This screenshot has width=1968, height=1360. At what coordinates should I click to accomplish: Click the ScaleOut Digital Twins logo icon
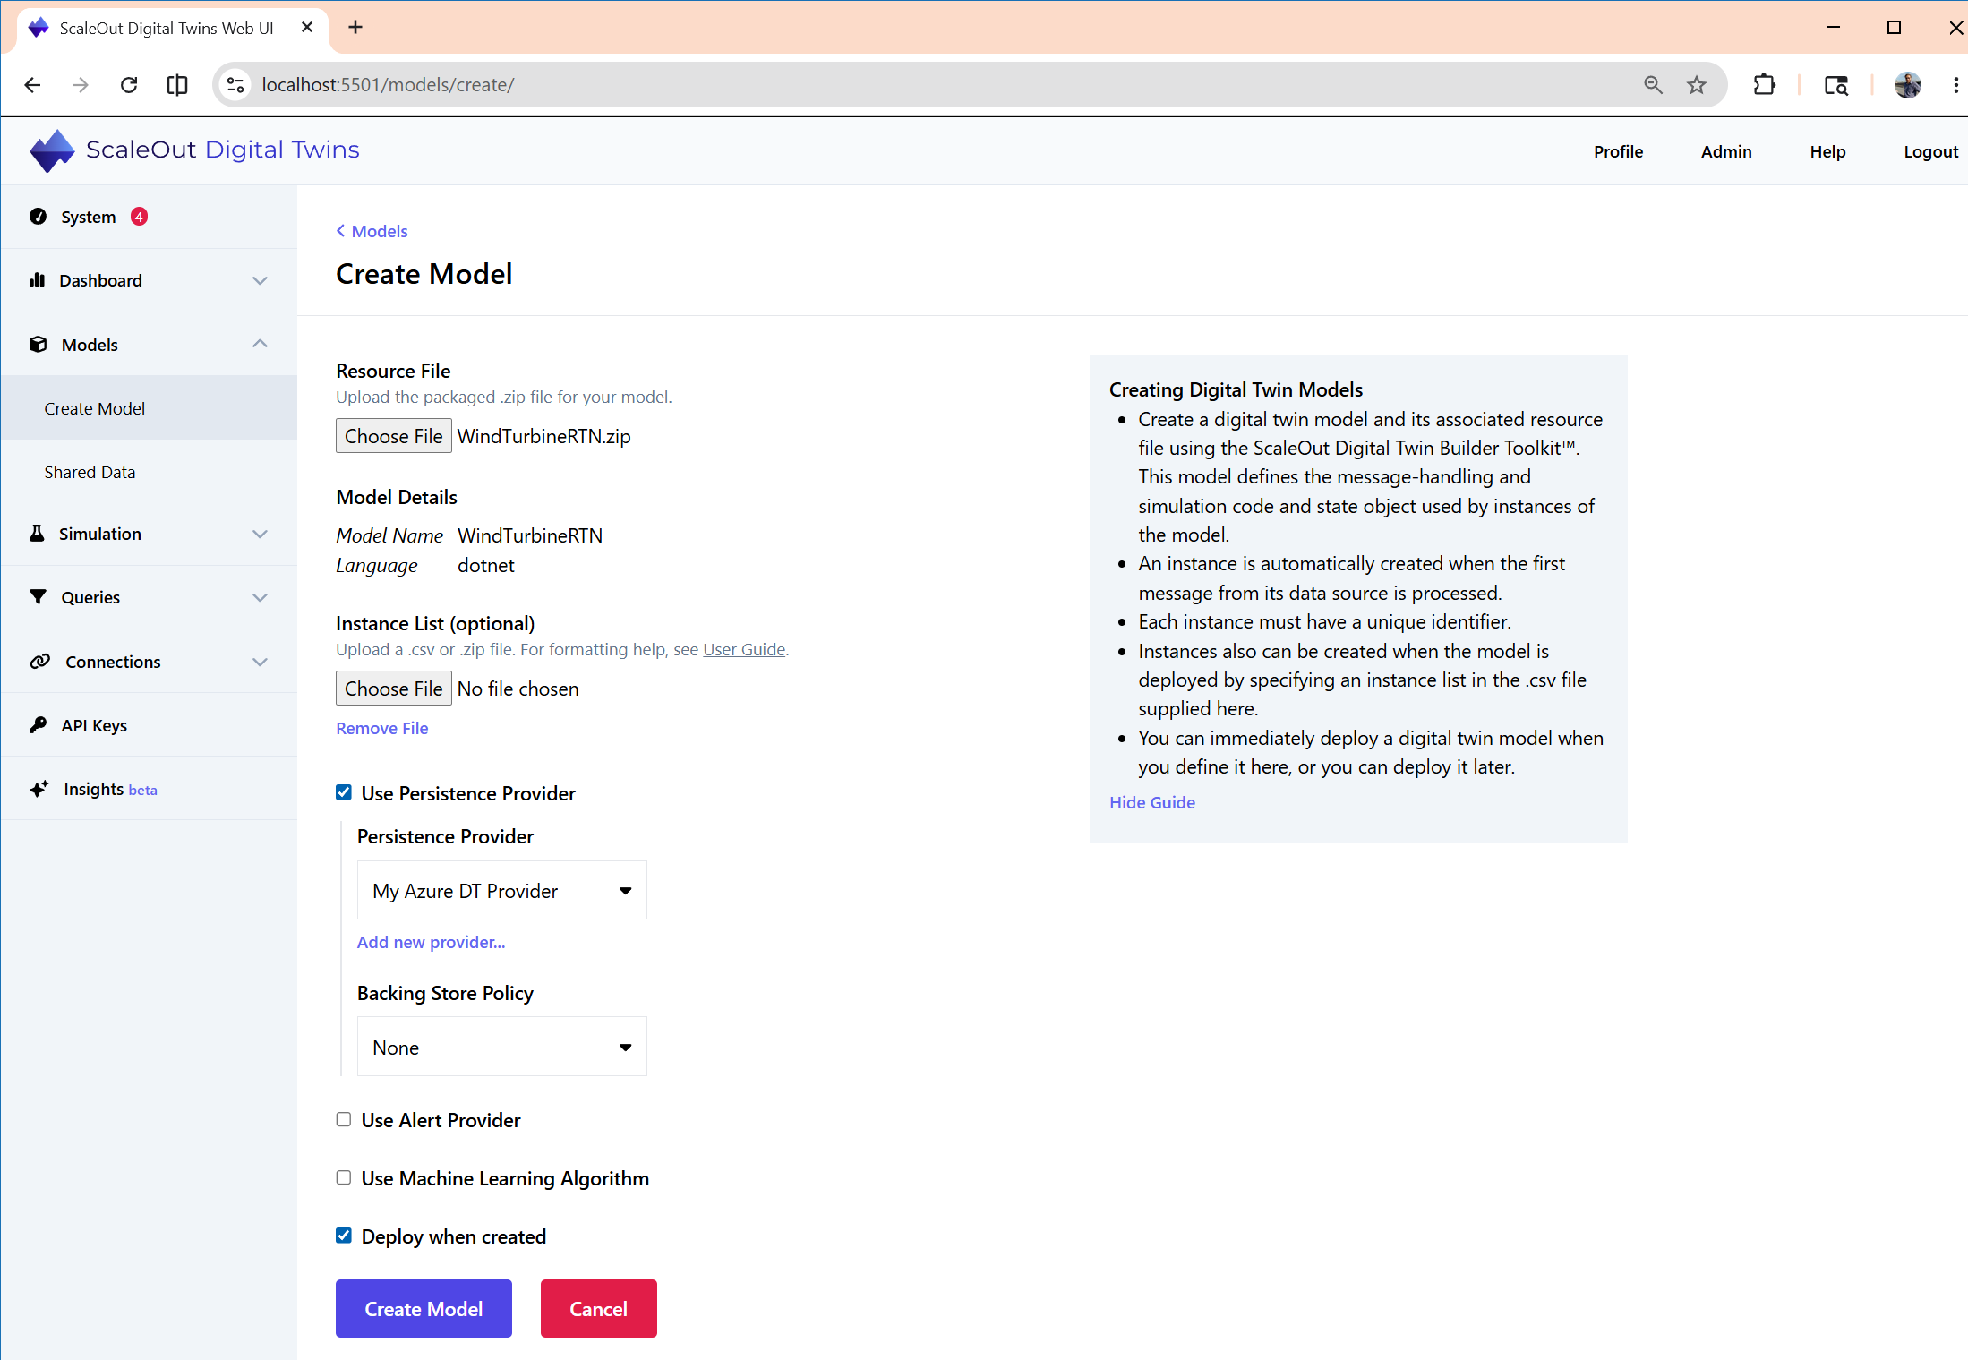point(52,150)
